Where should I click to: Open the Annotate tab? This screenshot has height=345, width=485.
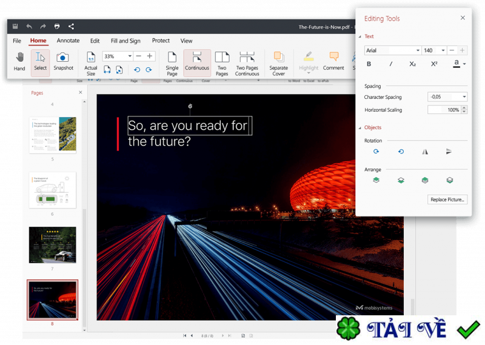coord(68,41)
